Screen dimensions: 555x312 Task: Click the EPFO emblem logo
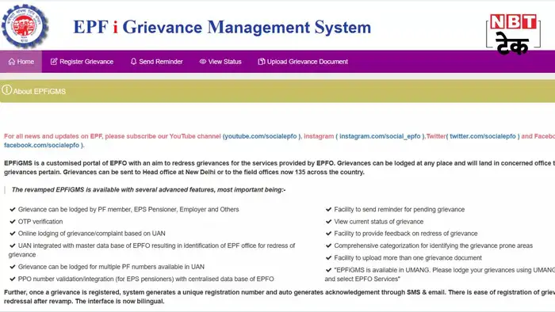point(25,26)
